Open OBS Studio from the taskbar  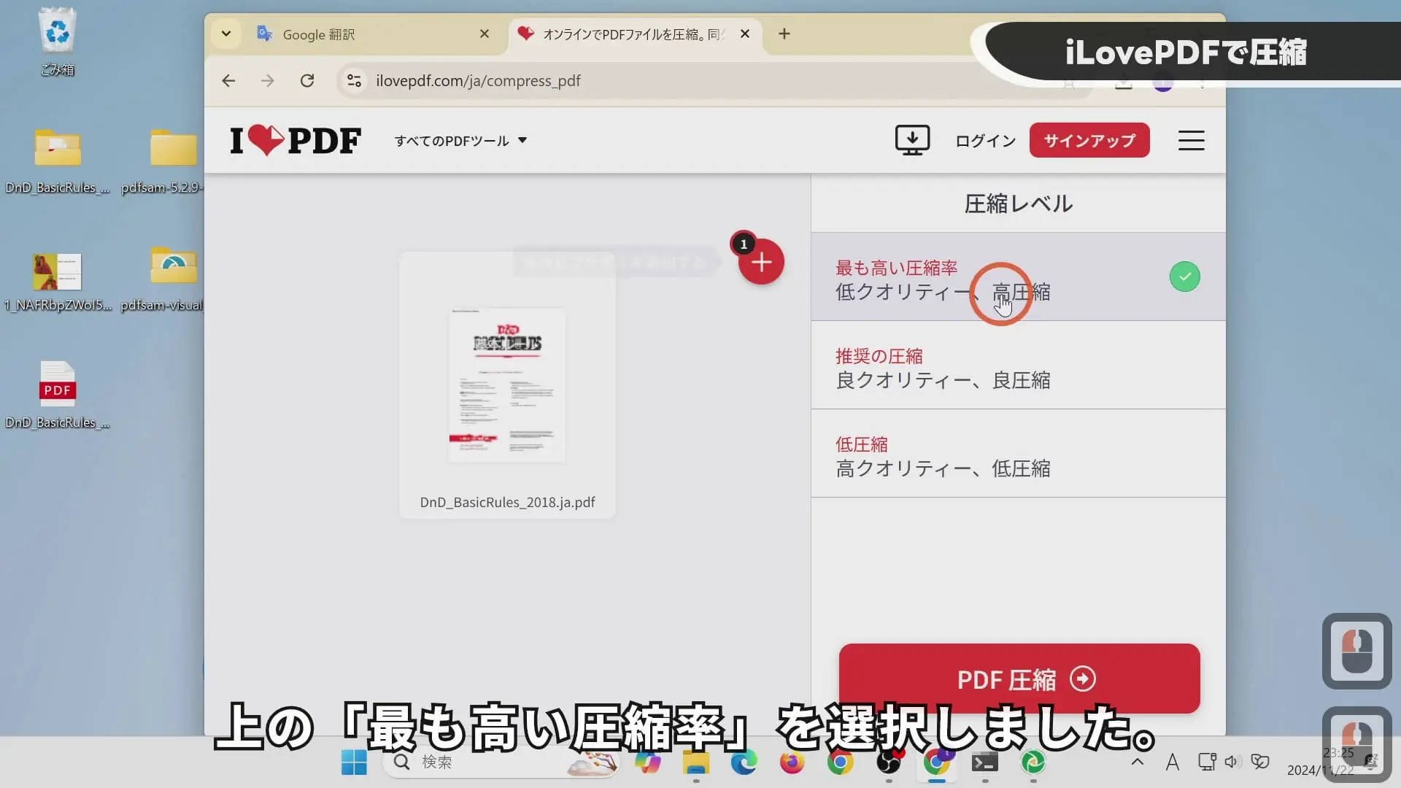tap(889, 764)
